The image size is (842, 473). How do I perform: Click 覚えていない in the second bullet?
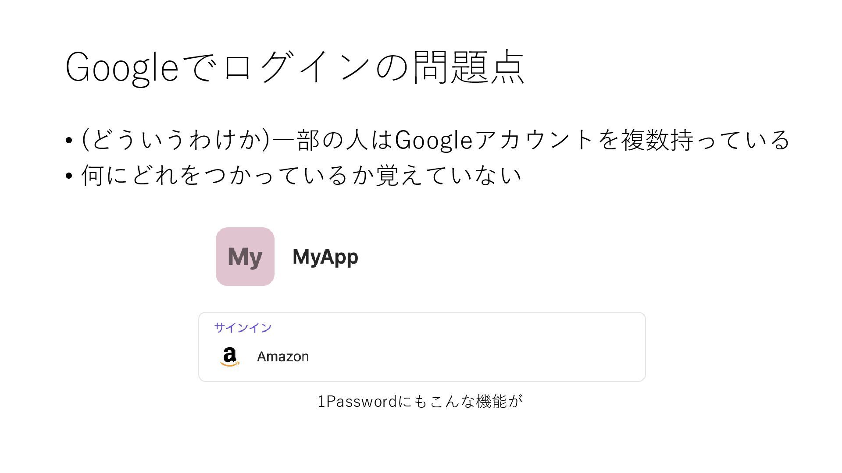[x=449, y=175]
